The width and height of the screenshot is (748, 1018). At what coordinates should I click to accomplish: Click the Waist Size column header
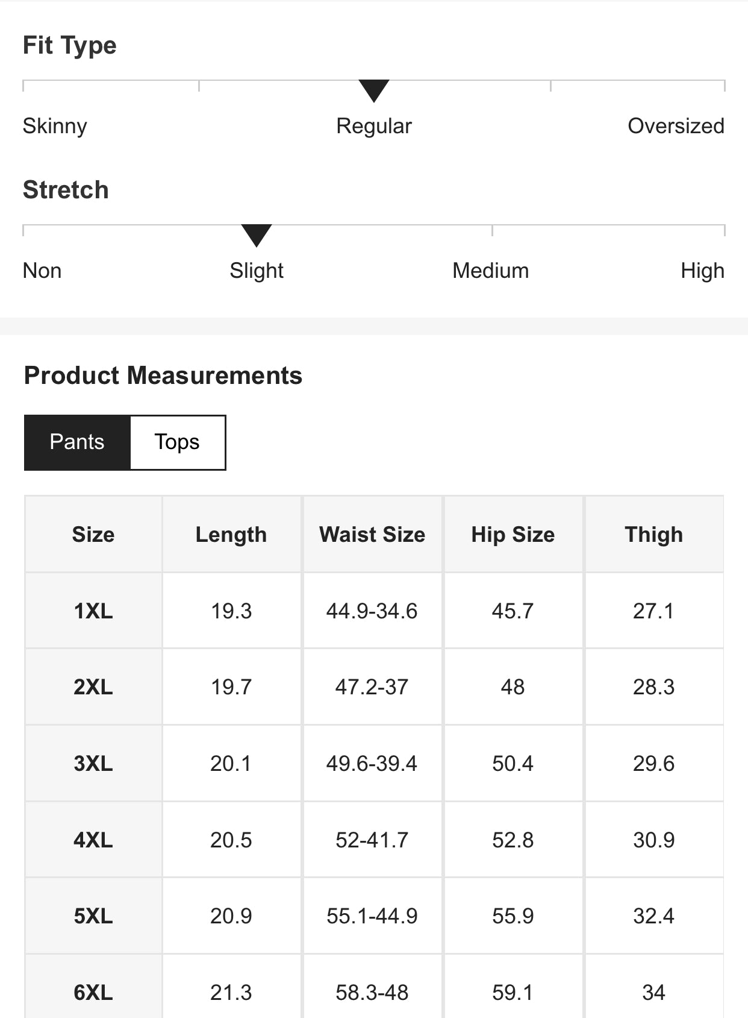[372, 535]
